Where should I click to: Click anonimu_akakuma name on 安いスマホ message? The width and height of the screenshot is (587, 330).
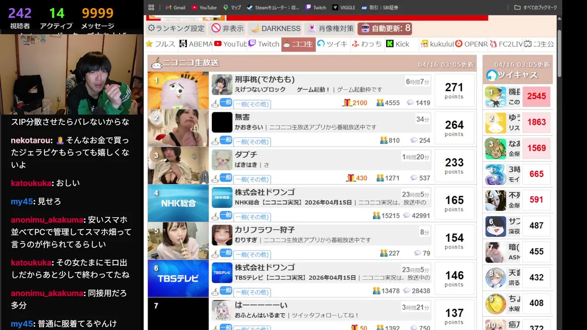pos(47,220)
